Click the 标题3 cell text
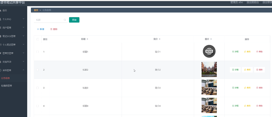 (85, 88)
